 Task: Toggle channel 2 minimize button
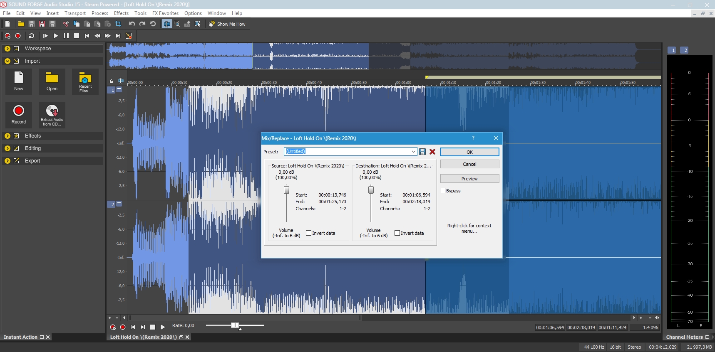pos(119,204)
